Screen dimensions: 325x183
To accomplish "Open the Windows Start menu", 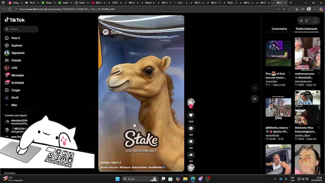I will (118, 179).
